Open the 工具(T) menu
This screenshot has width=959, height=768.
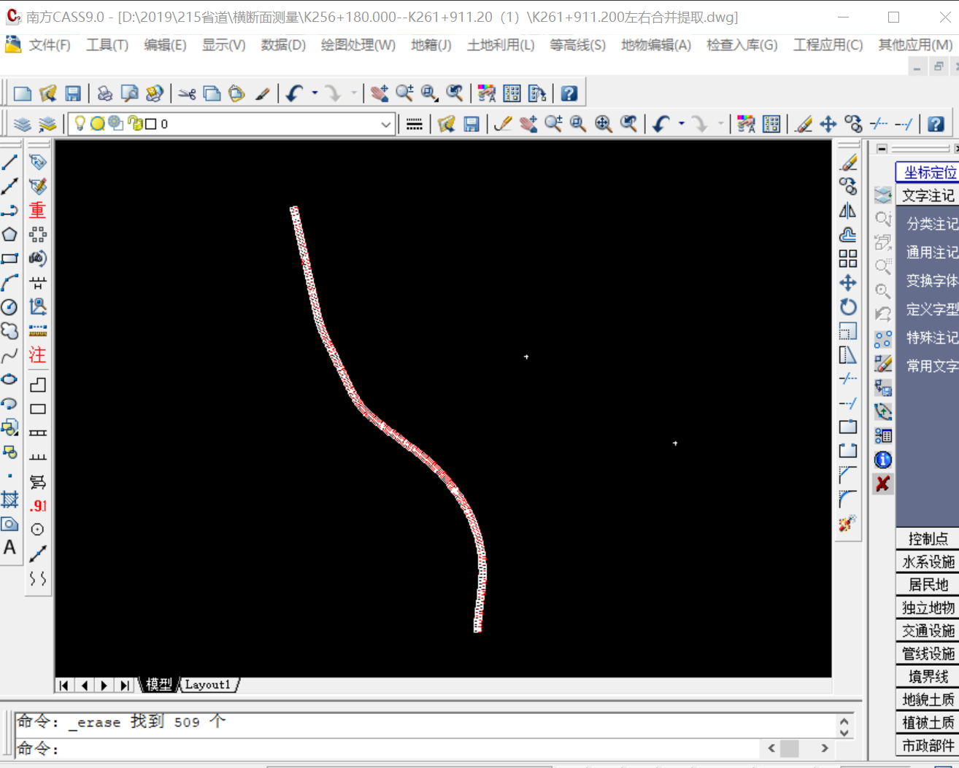(107, 45)
